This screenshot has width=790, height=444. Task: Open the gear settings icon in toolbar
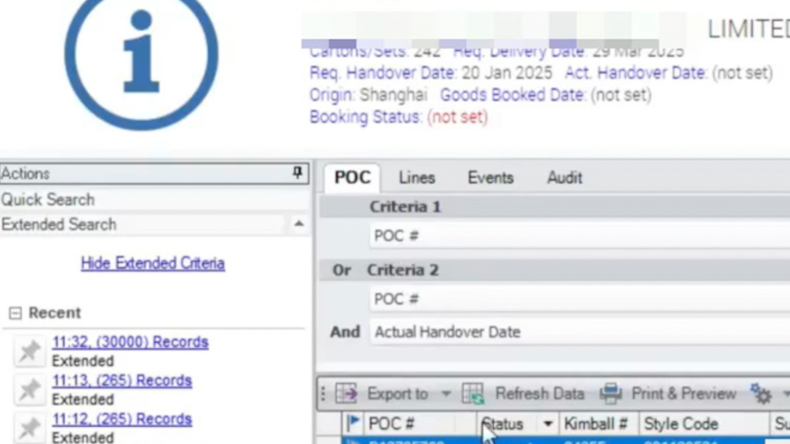pos(761,393)
